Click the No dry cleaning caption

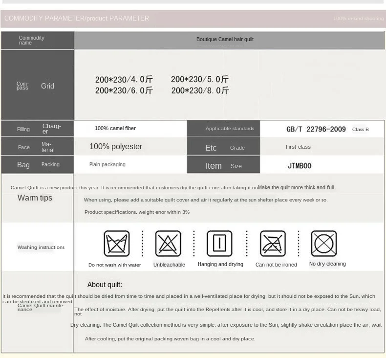pyautogui.click(x=327, y=264)
